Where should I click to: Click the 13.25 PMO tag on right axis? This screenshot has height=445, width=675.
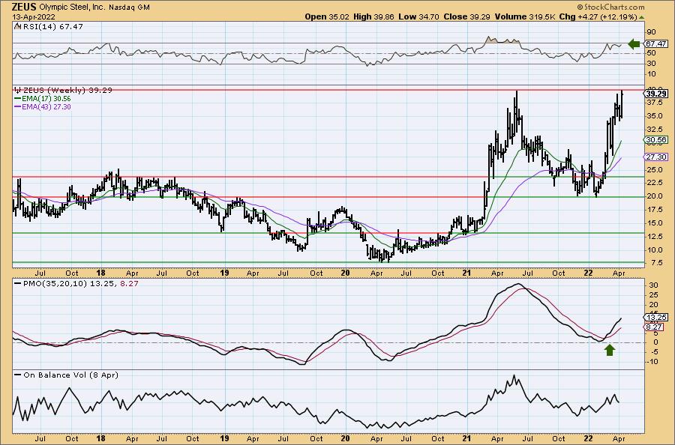coord(656,318)
